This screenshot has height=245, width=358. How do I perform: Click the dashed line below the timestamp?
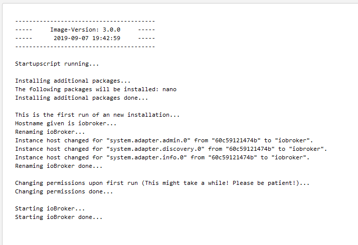[x=85, y=47]
